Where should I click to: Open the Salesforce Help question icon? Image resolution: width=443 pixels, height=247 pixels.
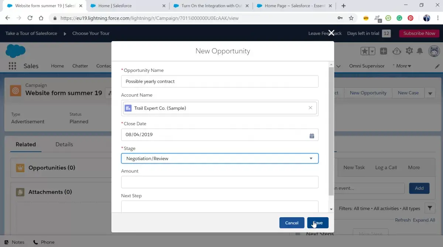(x=396, y=51)
